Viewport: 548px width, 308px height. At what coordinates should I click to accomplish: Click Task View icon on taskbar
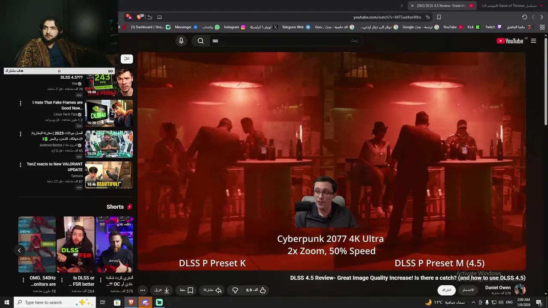coord(103,302)
